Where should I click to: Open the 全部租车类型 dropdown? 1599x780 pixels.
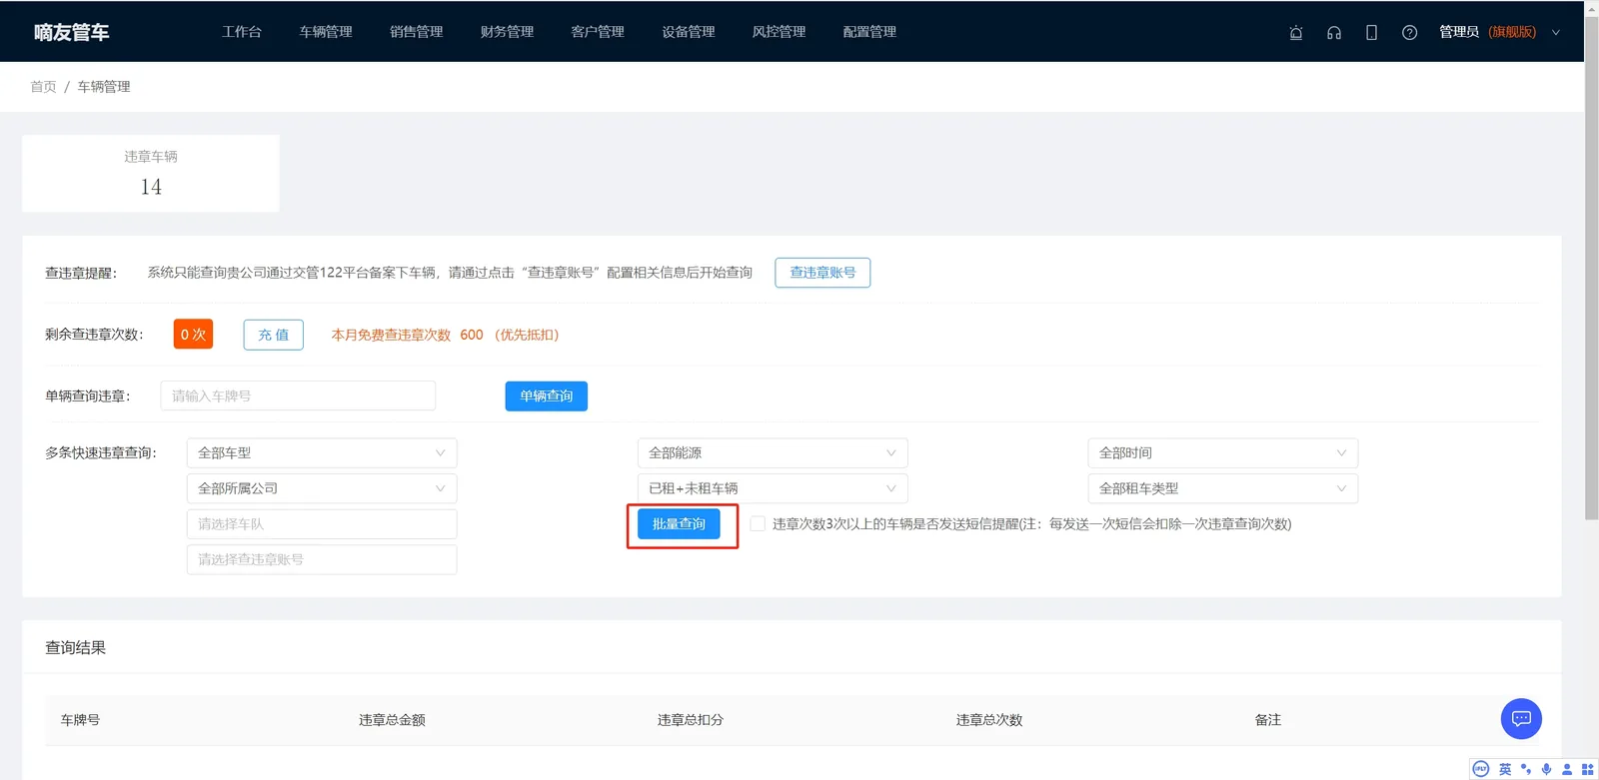1222,488
